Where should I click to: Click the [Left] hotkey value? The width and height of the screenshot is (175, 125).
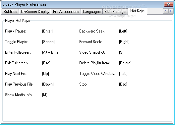123,31
